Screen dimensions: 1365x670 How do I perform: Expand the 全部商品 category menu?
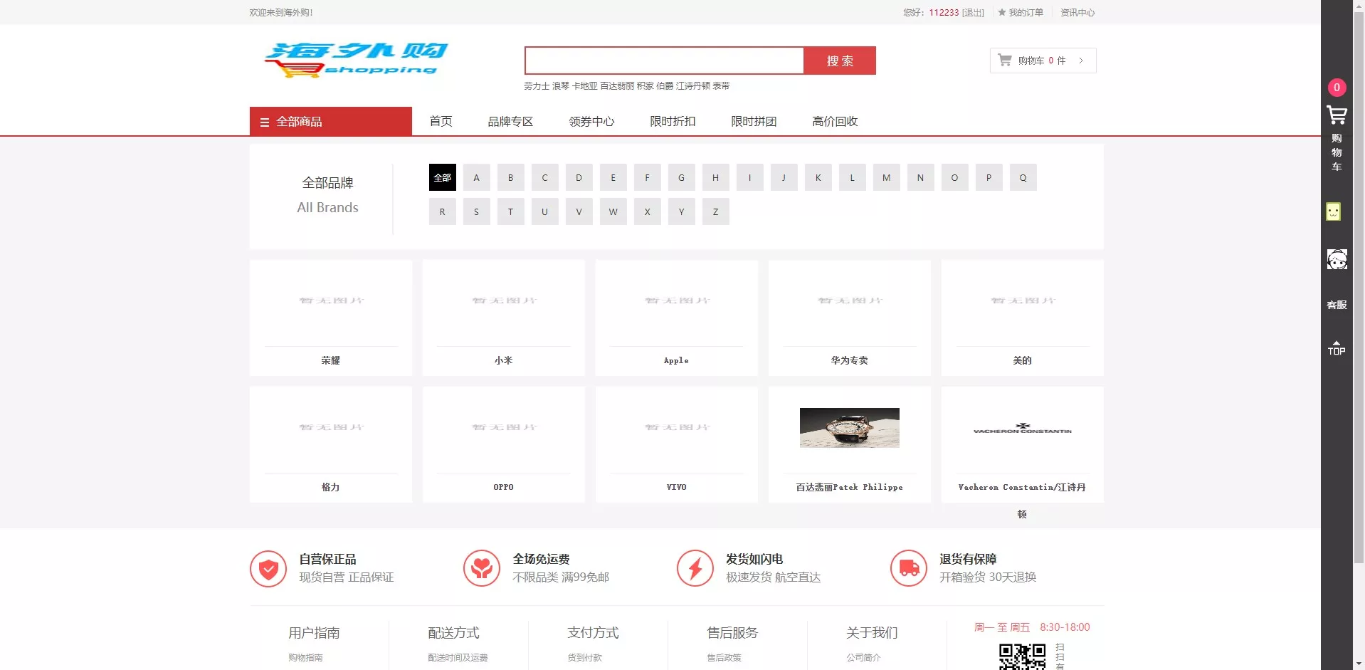point(330,122)
